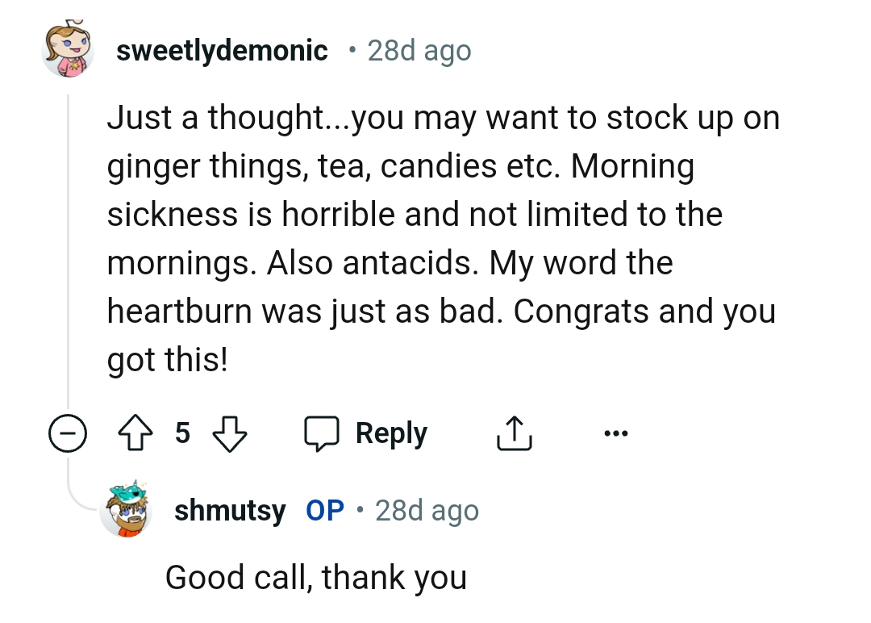Viewport: 871px width, 623px height.
Task: Toggle the downvote arrow on the comment
Action: pos(231,433)
